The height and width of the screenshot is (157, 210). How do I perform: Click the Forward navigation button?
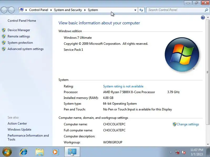pos(11,10)
